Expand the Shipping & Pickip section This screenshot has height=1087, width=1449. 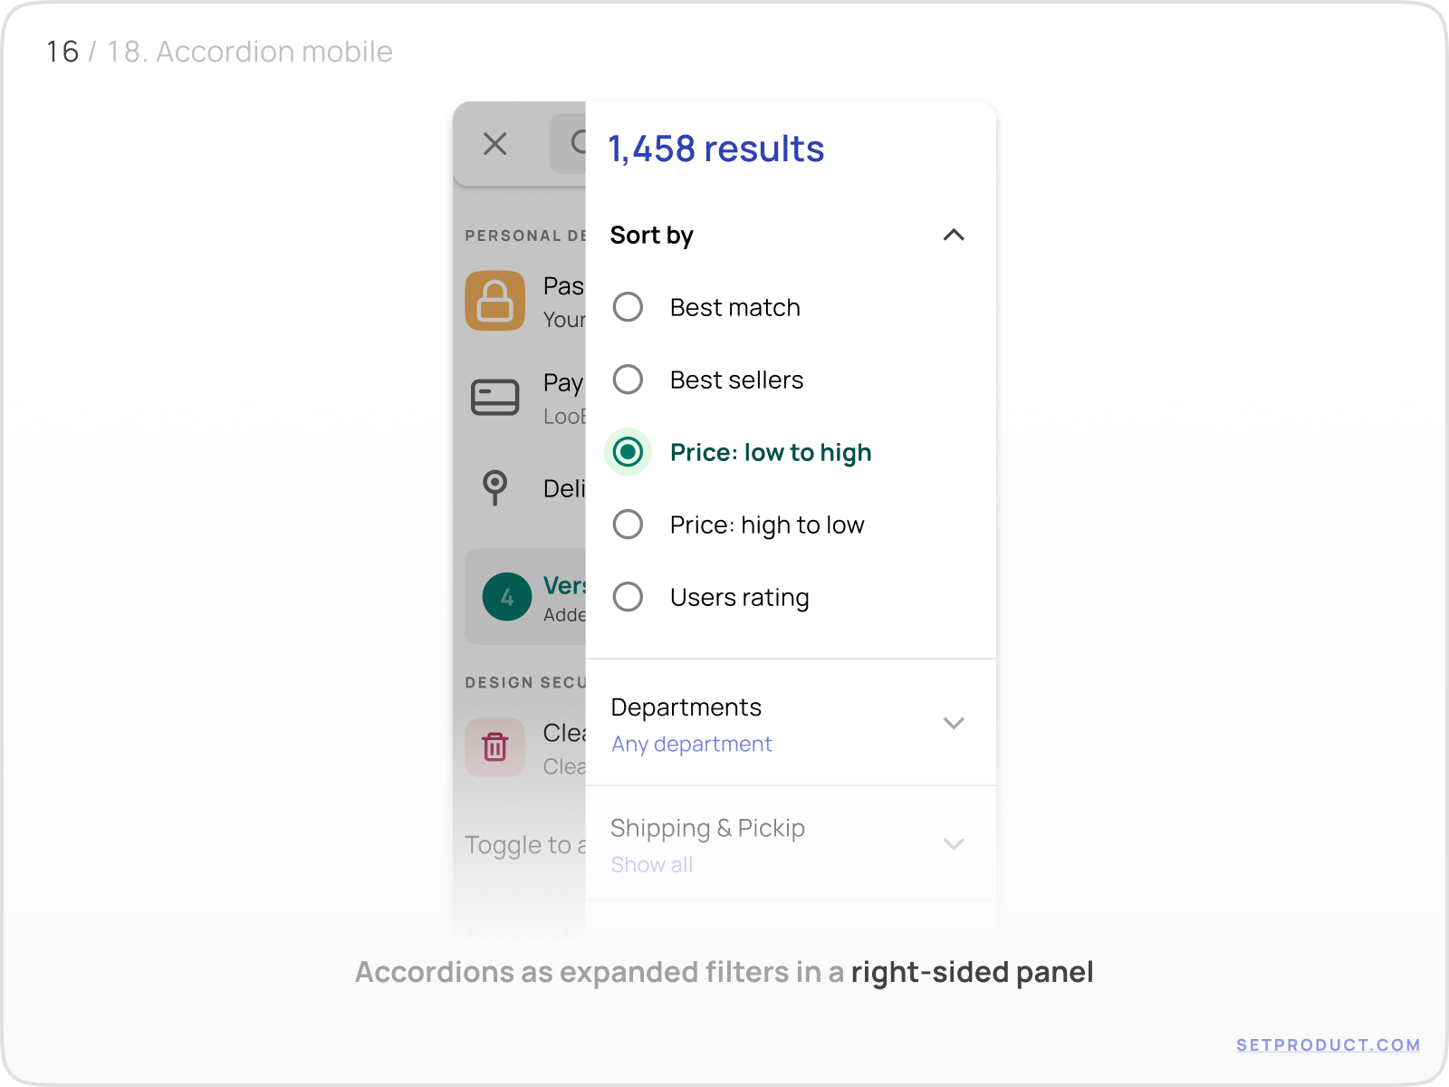pyautogui.click(x=954, y=843)
